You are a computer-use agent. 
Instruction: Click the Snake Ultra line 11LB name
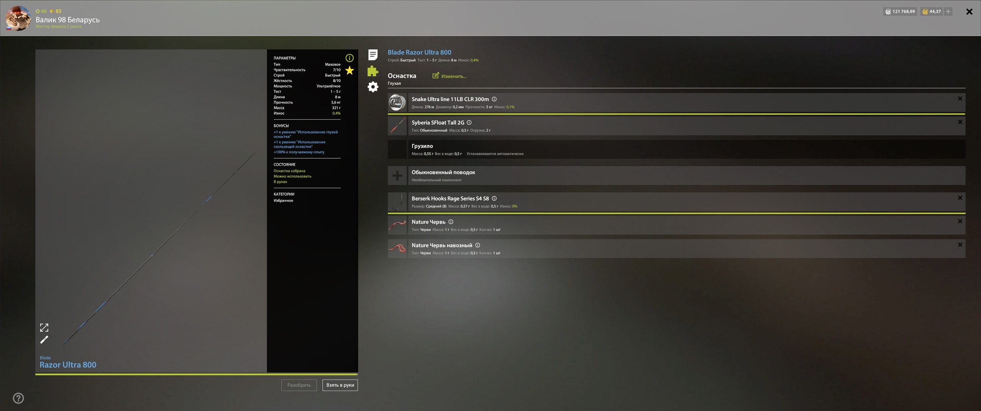tap(450, 99)
